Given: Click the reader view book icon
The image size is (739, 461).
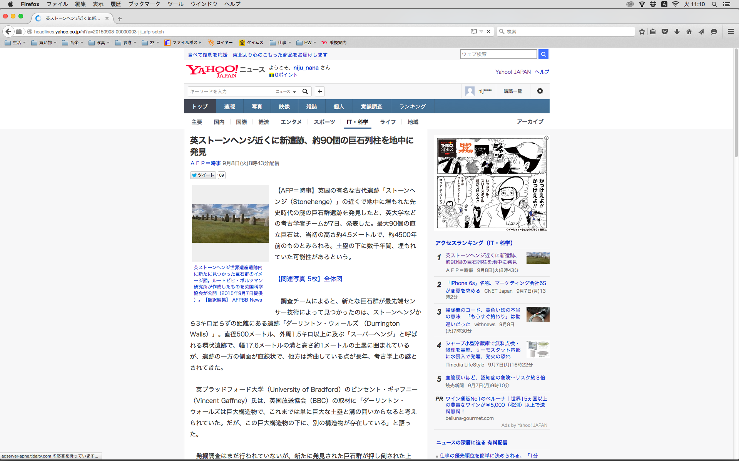Looking at the screenshot, I should [474, 32].
